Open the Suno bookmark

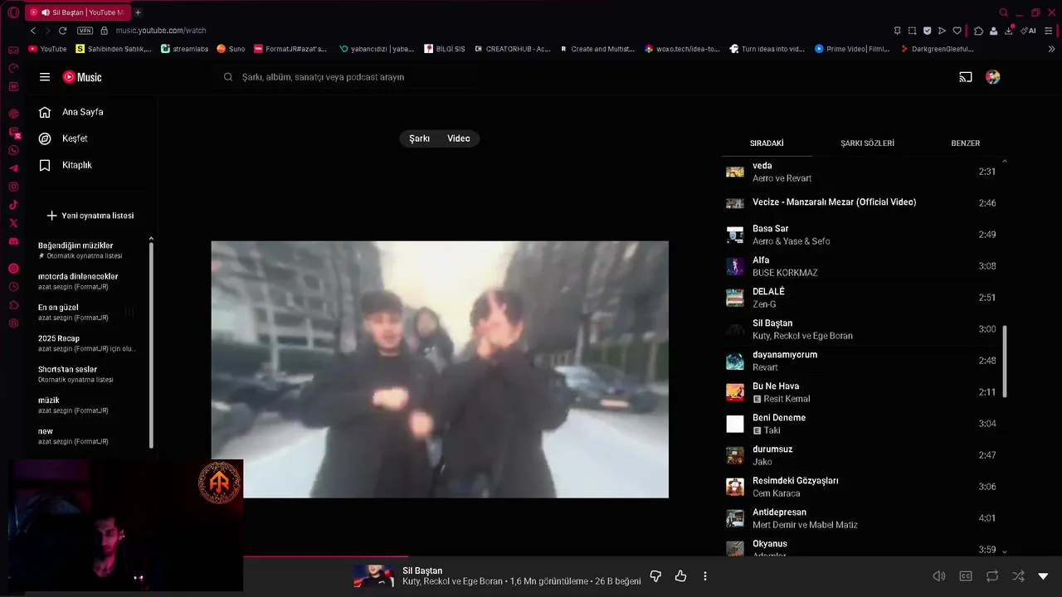(231, 49)
